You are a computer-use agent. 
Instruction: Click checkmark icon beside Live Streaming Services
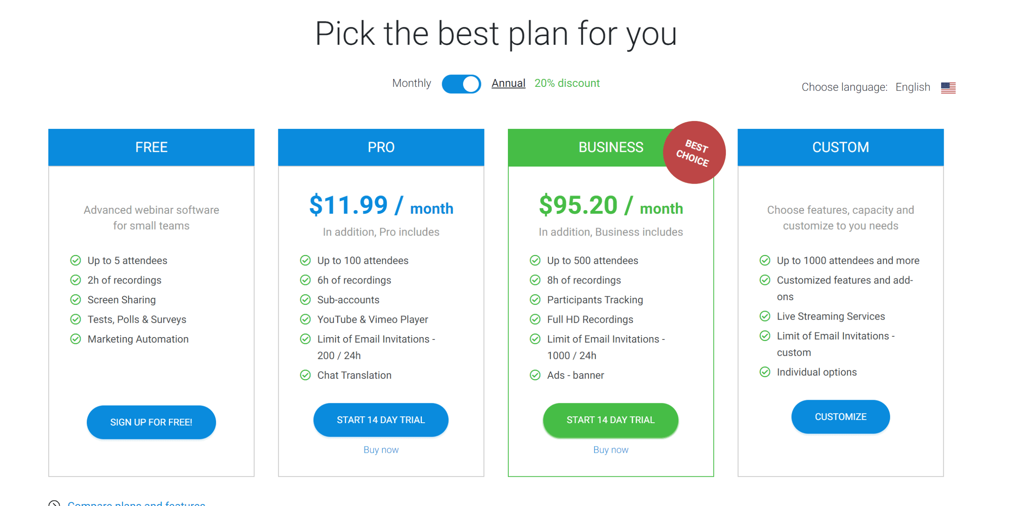(764, 316)
